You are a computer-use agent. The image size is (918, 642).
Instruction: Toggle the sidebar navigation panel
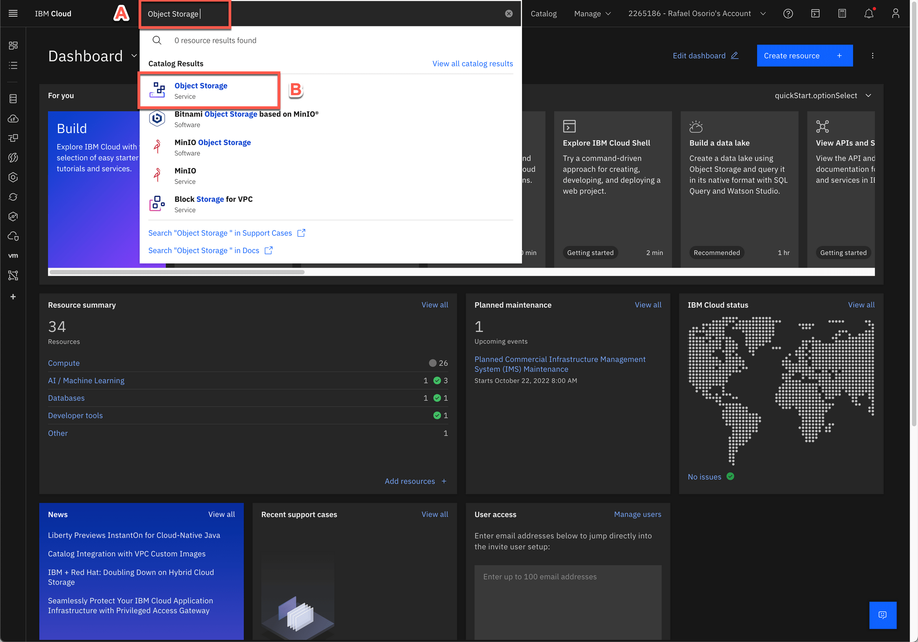[x=13, y=13]
